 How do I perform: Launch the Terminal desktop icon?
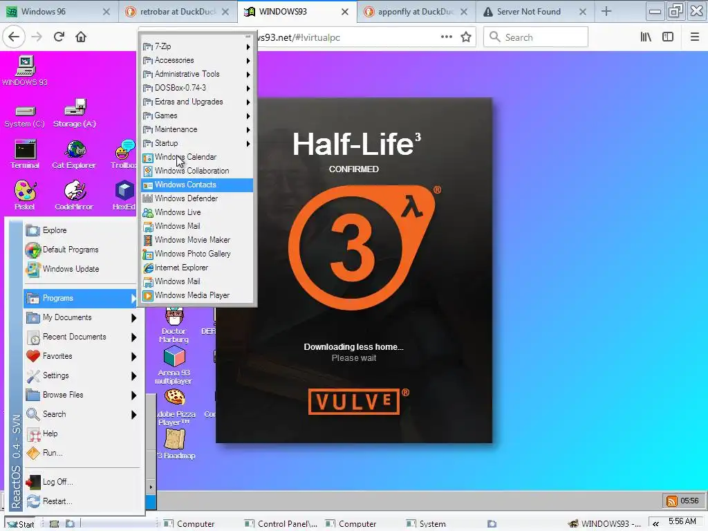[x=25, y=154]
